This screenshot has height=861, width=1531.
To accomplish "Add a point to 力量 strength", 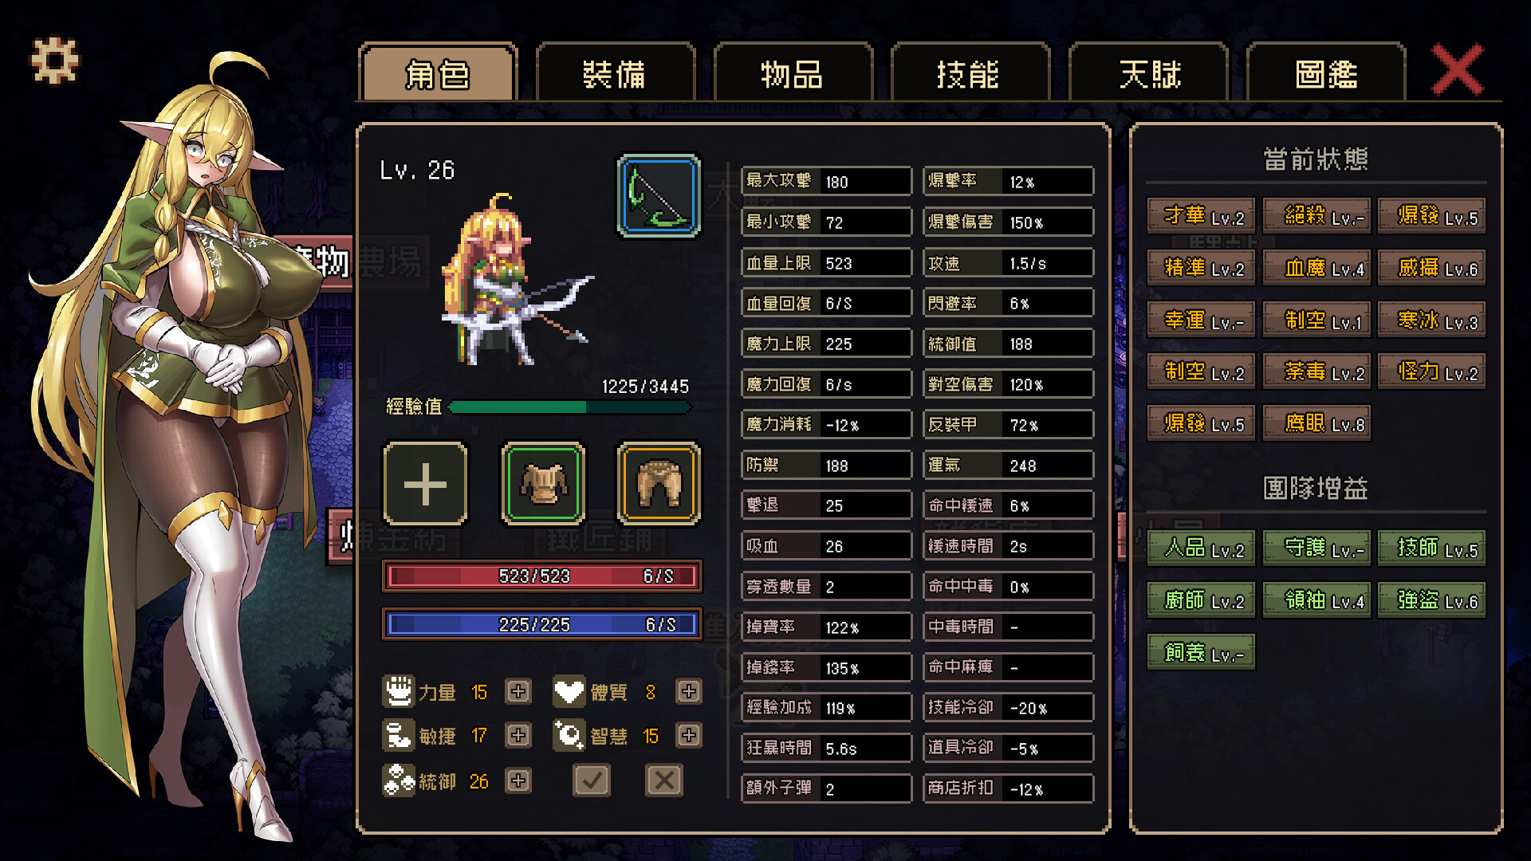I will coord(518,691).
